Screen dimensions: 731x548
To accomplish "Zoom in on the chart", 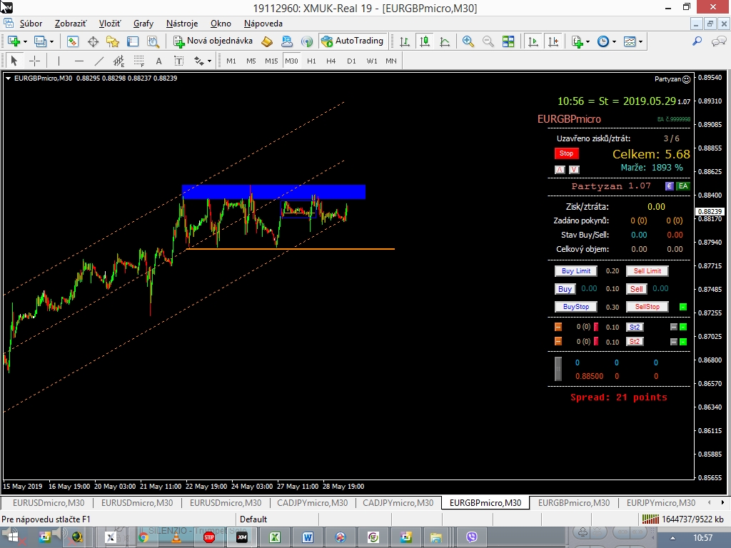I will 468,41.
